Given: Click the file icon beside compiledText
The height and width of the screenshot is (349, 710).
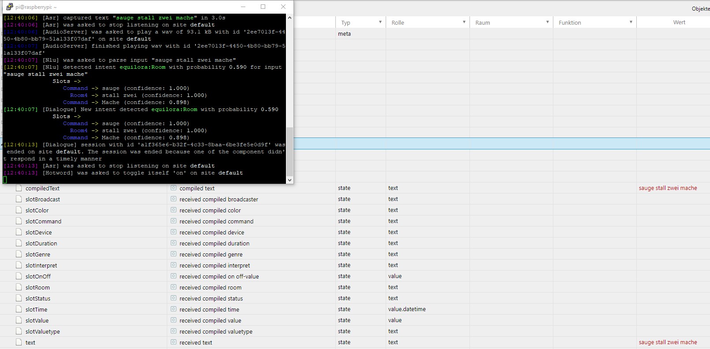Looking at the screenshot, I should (19, 188).
